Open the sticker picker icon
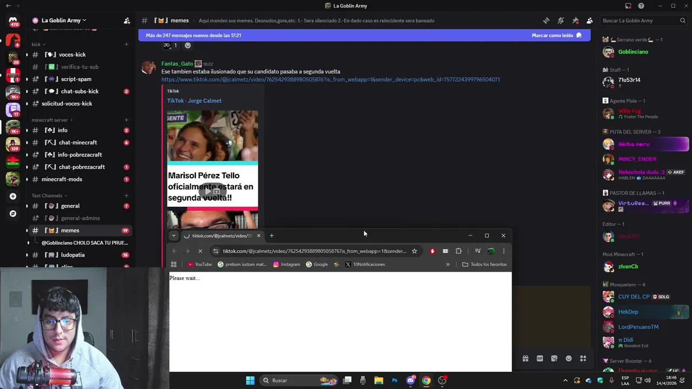692x389 pixels. (554, 358)
